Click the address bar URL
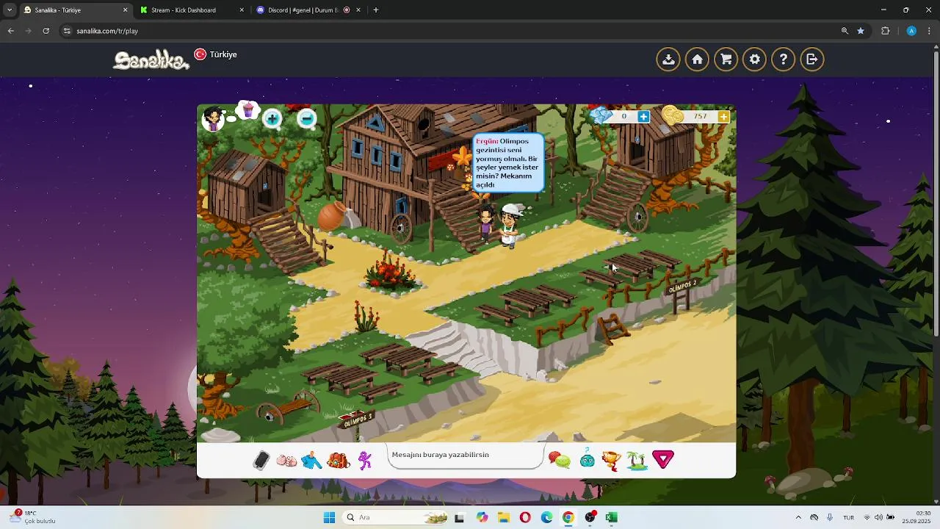 pyautogui.click(x=107, y=31)
